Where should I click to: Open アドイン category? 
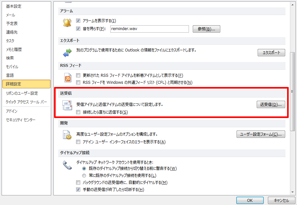[26, 111]
